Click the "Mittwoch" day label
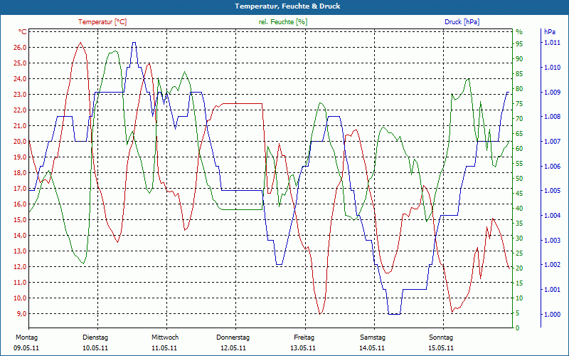Image resolution: width=569 pixels, height=356 pixels. 165,337
